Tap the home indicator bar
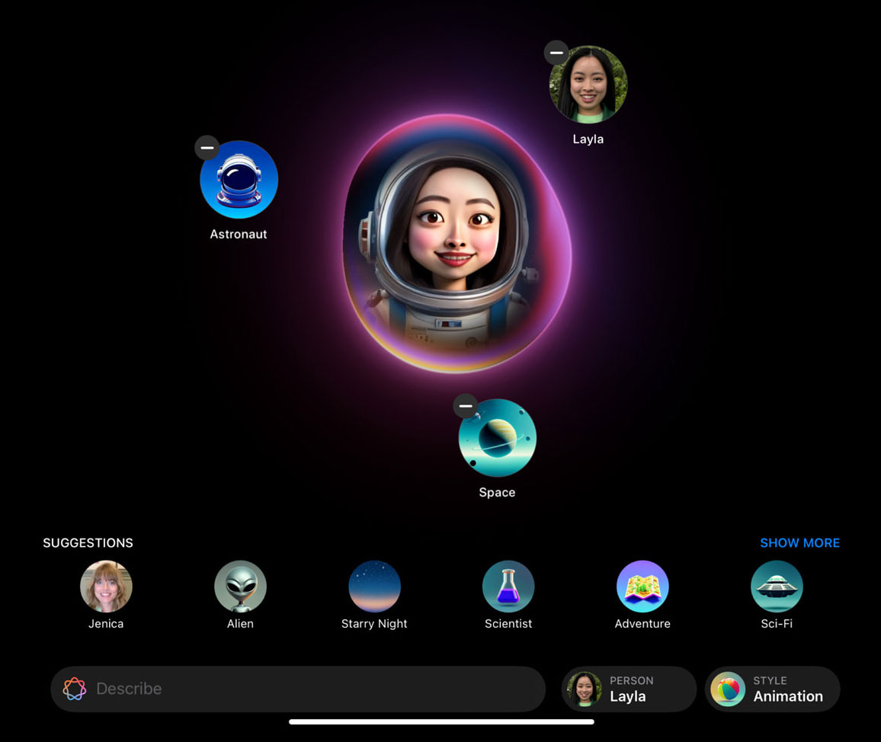 pyautogui.click(x=441, y=721)
